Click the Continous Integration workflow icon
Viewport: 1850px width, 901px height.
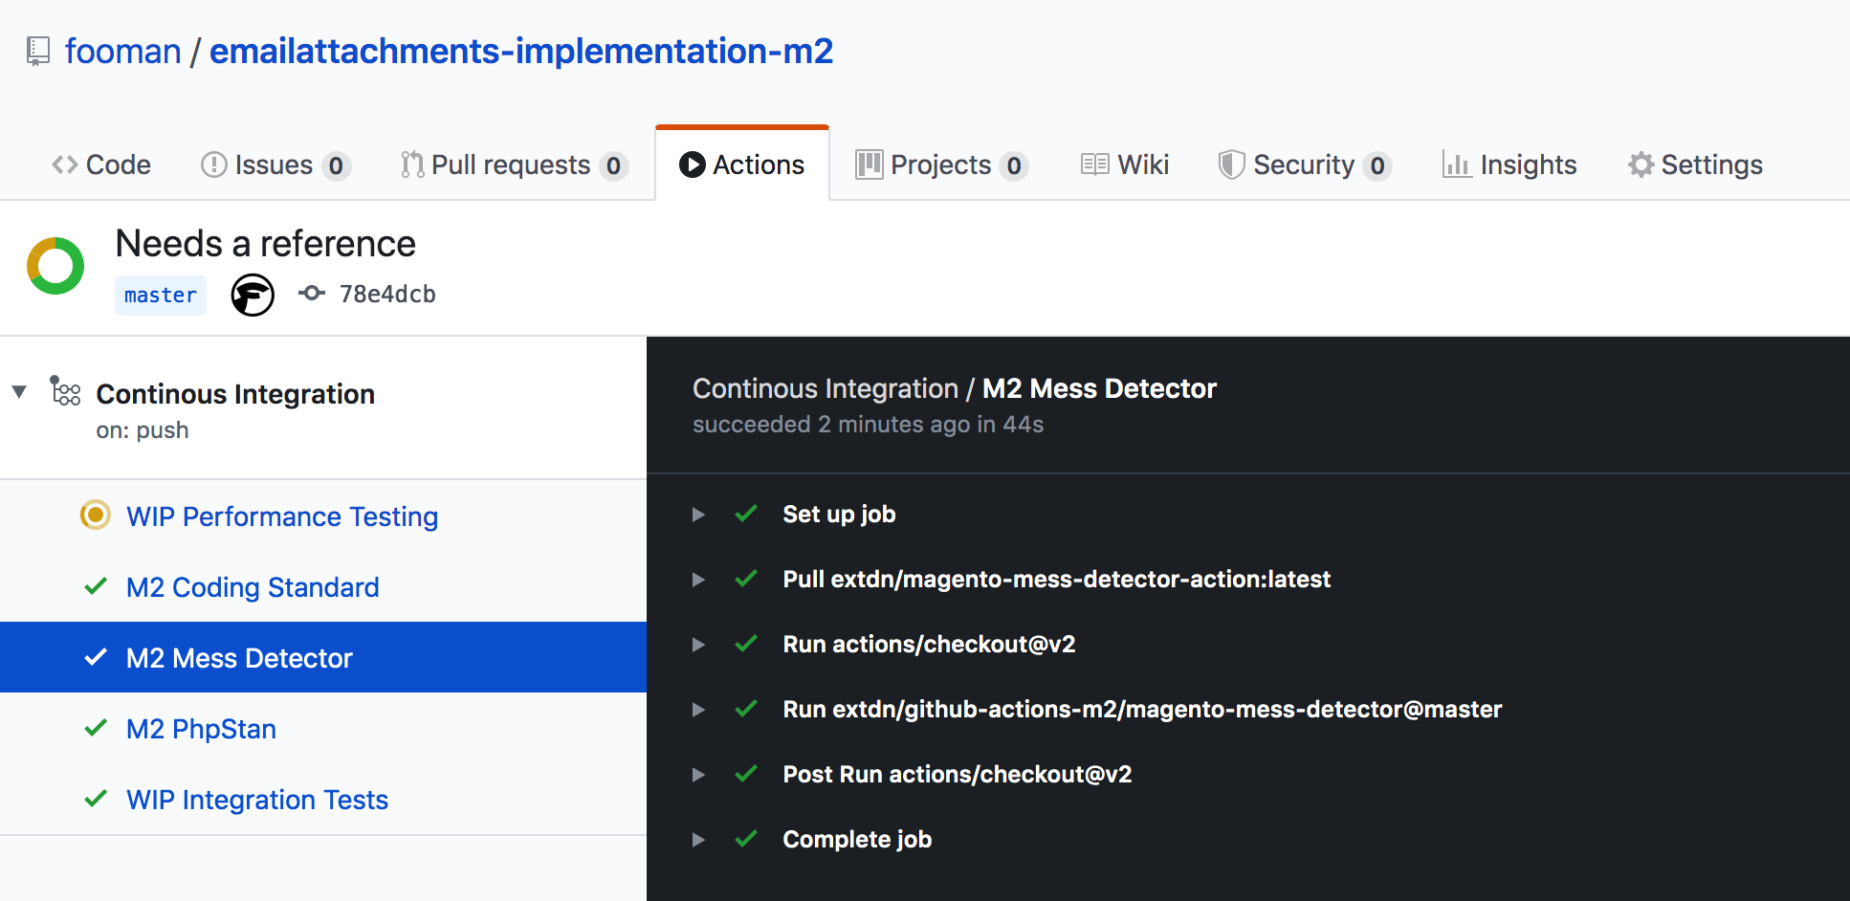(65, 392)
